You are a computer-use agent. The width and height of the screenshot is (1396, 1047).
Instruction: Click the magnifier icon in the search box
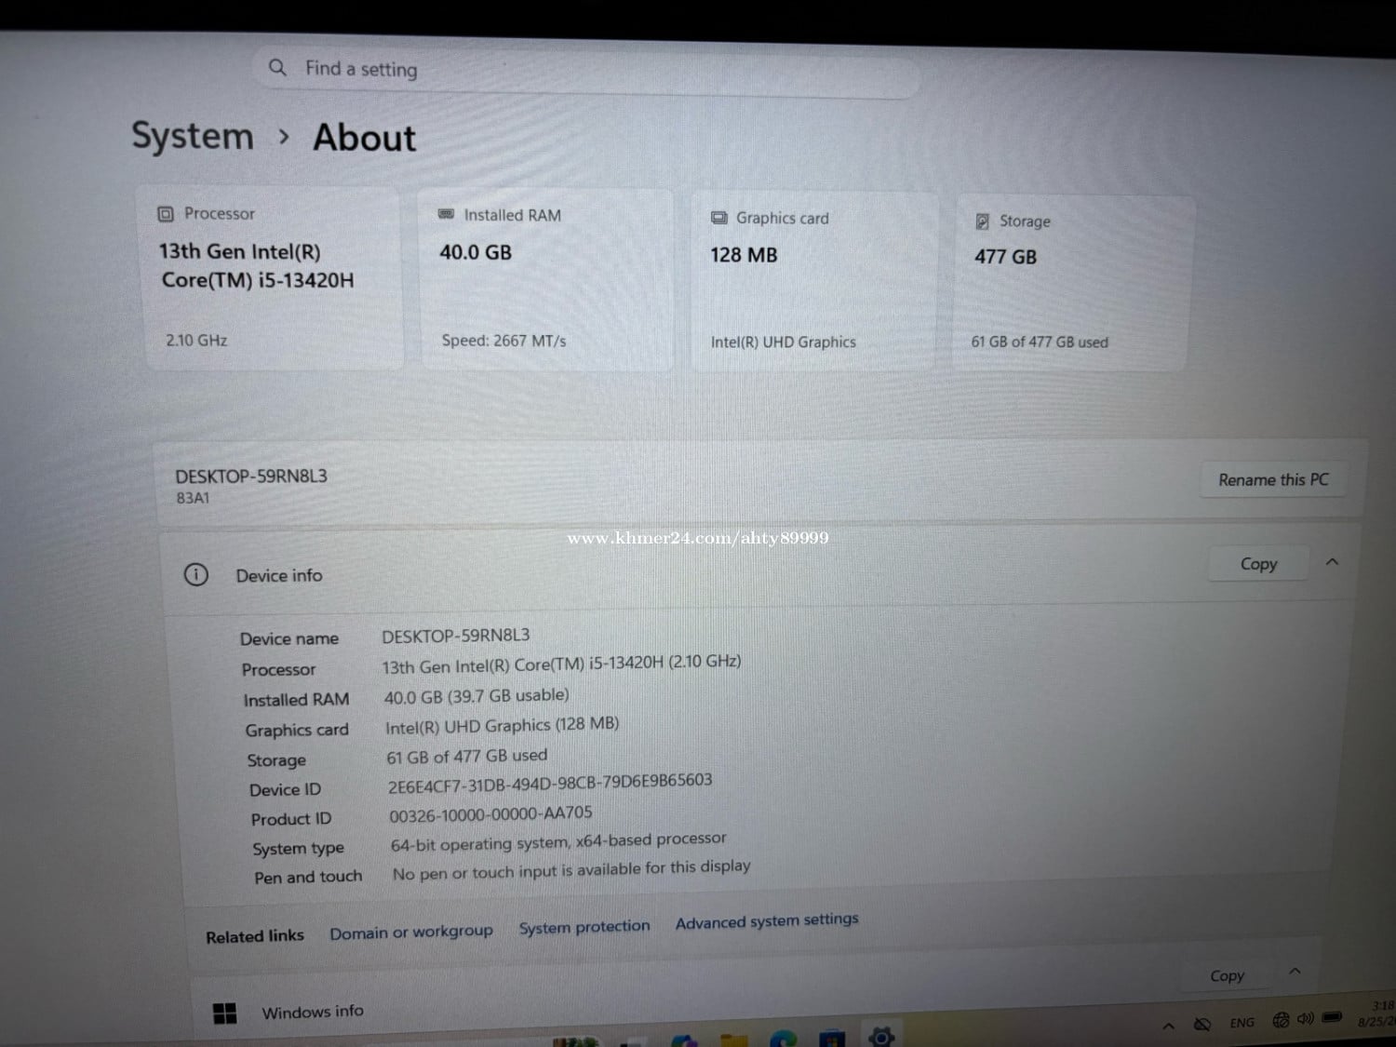click(276, 67)
